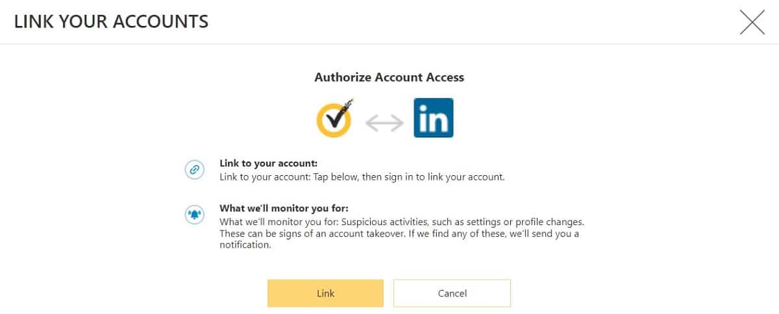Click the chain link circle icon
Screen dimensions: 779x314
[x=194, y=170]
